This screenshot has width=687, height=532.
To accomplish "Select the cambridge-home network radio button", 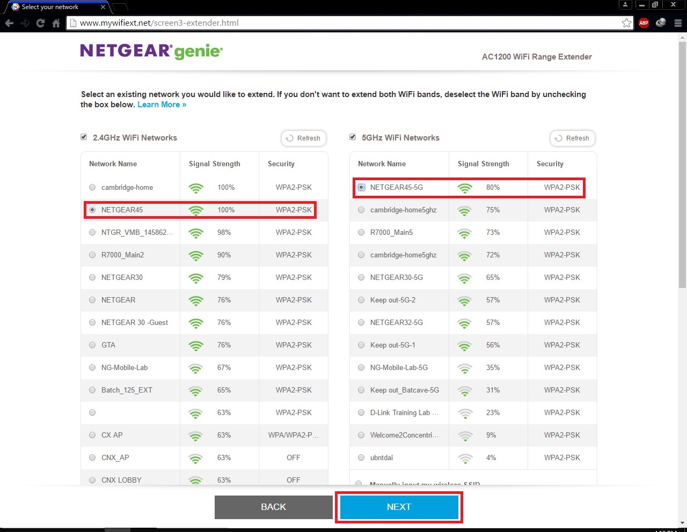I will tap(92, 187).
